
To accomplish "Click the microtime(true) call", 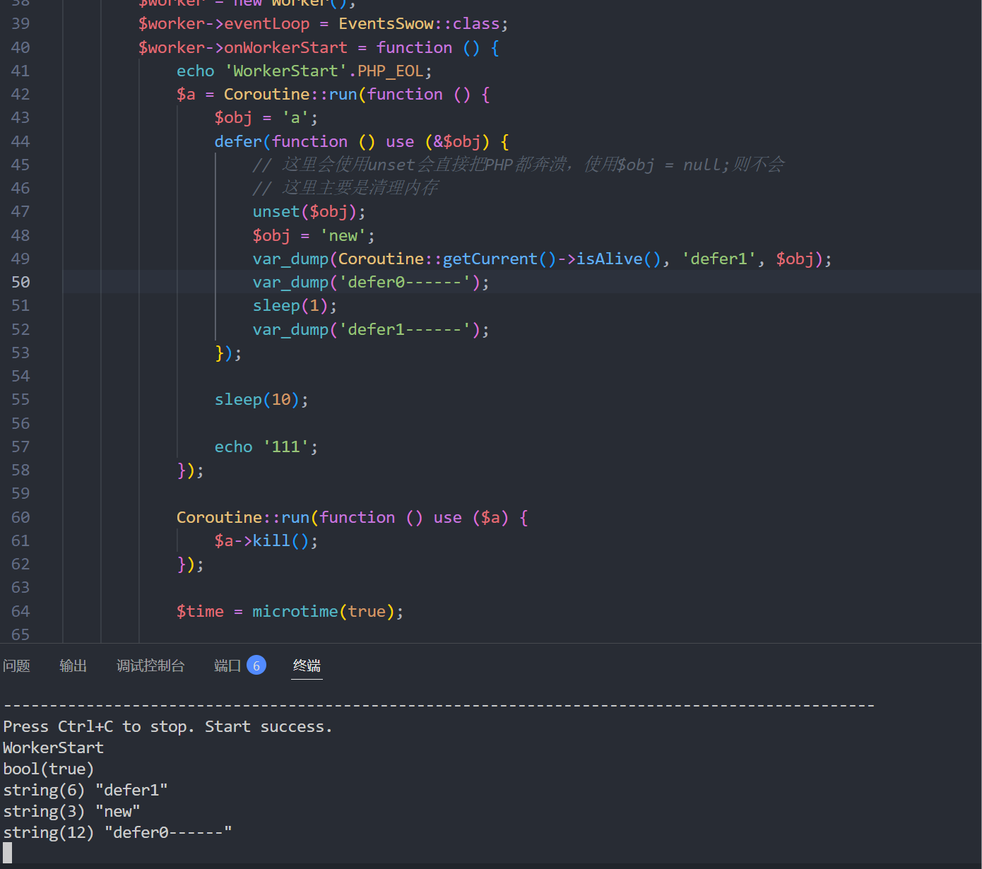I will [x=328, y=611].
